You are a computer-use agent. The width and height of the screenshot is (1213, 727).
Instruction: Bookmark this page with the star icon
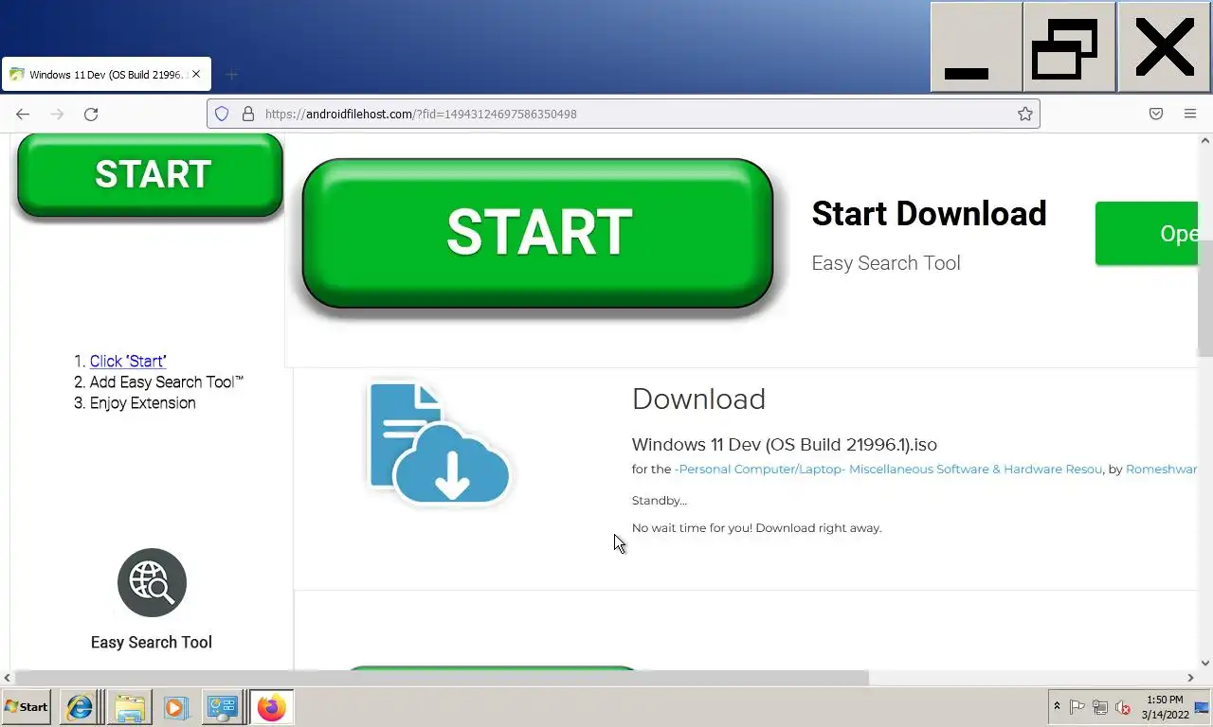click(x=1025, y=114)
